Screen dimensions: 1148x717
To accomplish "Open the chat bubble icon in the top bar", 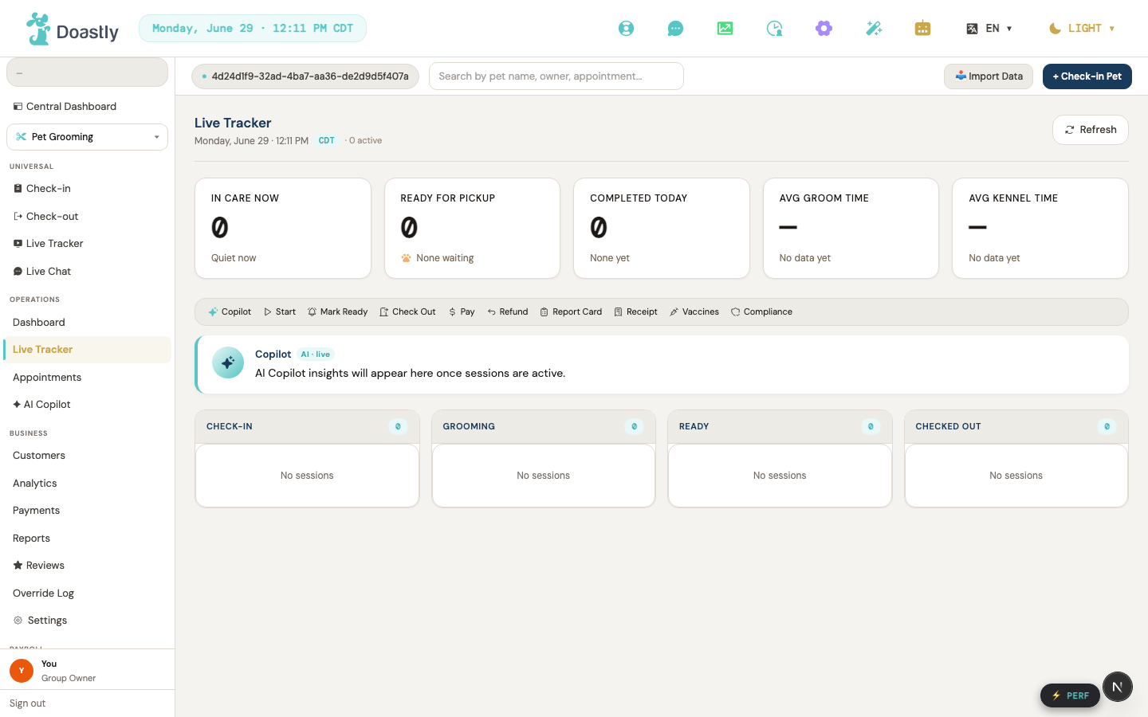I will click(x=675, y=29).
